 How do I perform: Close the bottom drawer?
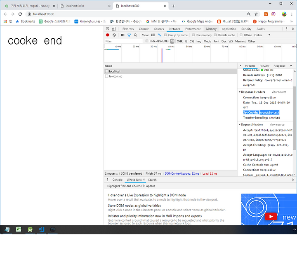293,180
